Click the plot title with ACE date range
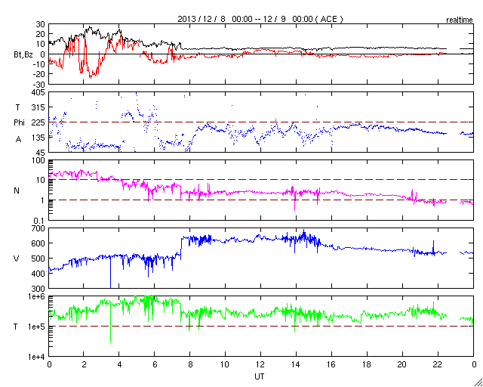 point(260,19)
